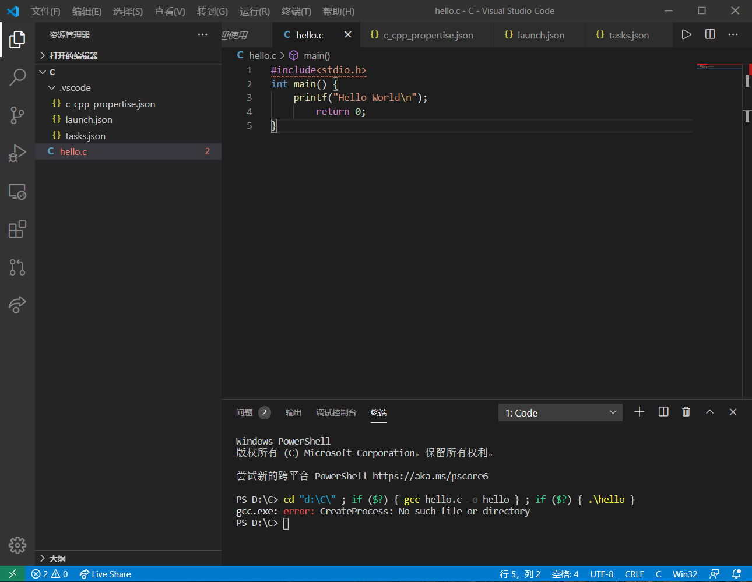752x582 pixels.
Task: Click line and column indicator in status bar
Action: tap(520, 574)
